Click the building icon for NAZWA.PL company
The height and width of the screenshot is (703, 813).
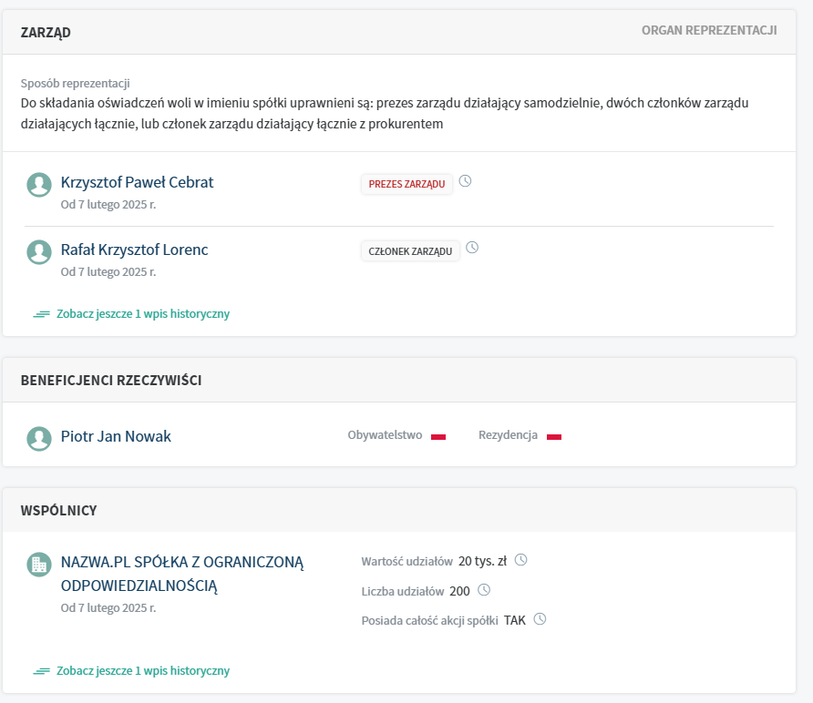tap(39, 565)
